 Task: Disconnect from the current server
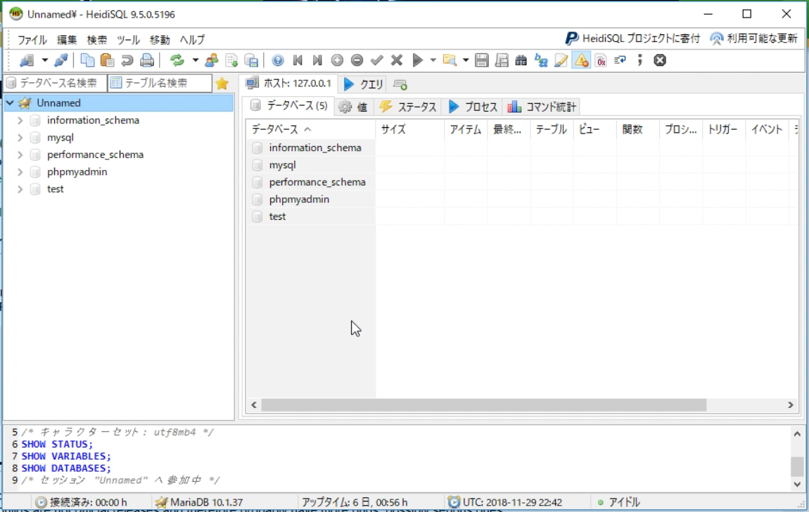coord(60,60)
